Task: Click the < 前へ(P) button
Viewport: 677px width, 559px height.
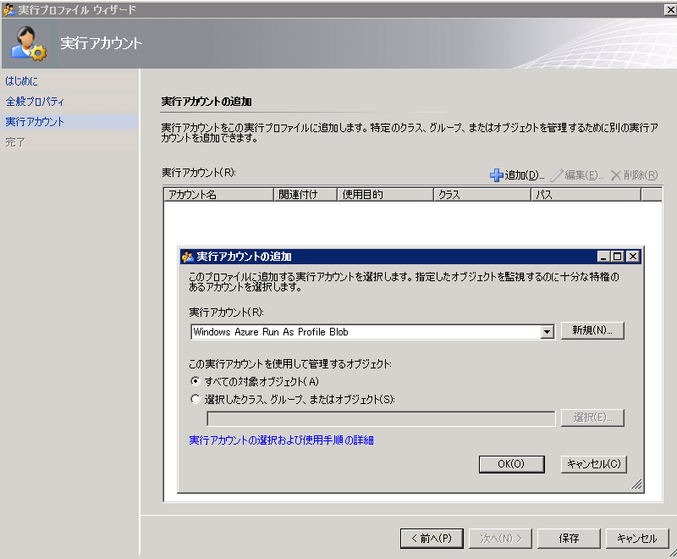Action: pyautogui.click(x=432, y=539)
